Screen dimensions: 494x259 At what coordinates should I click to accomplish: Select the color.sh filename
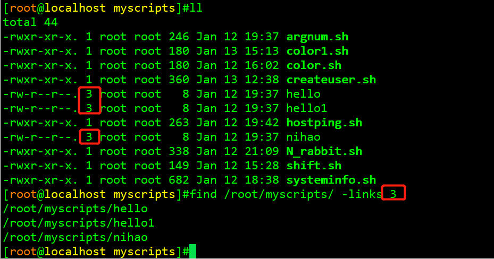point(314,66)
